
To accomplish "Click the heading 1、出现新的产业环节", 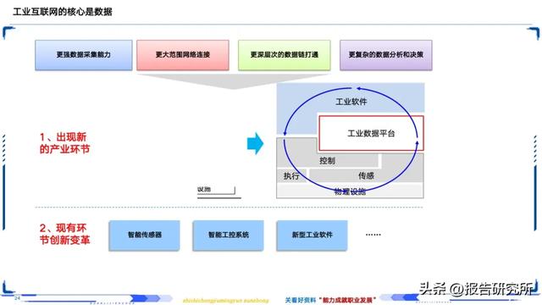I will tap(64, 143).
